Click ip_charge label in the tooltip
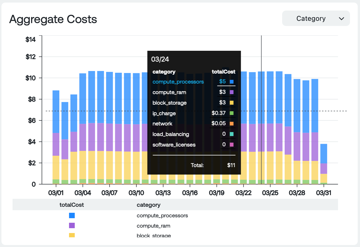The height and width of the screenshot is (247, 360). point(164,113)
